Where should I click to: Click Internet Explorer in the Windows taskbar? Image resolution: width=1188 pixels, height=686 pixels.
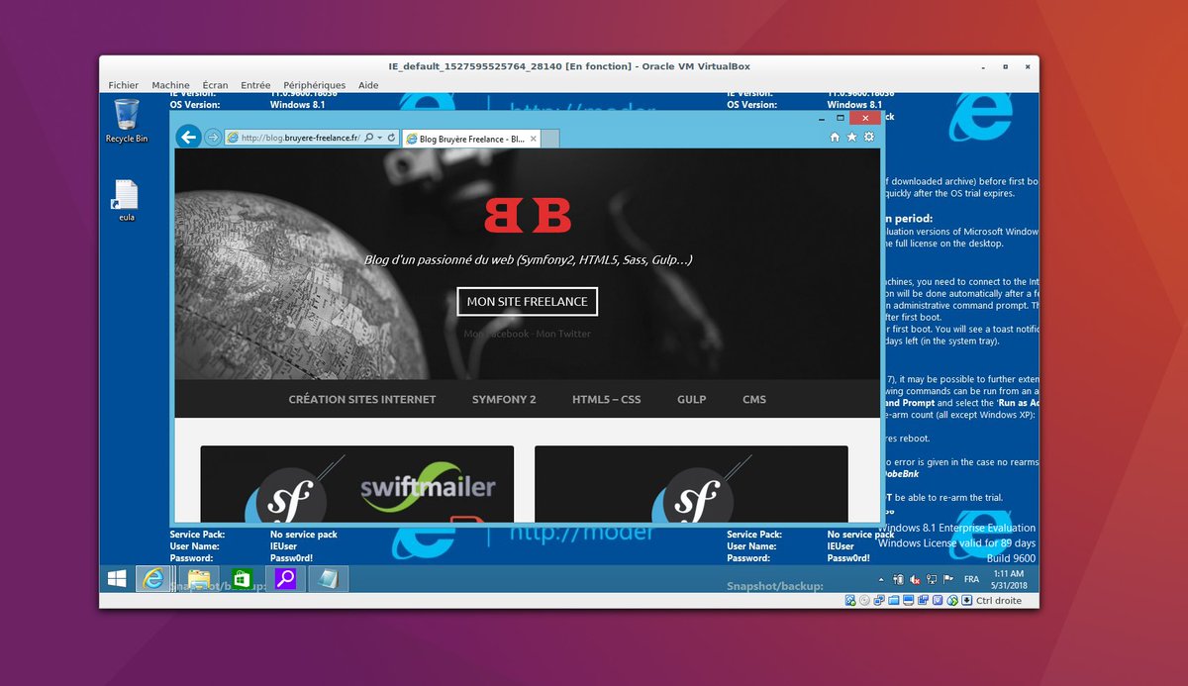coord(153,578)
